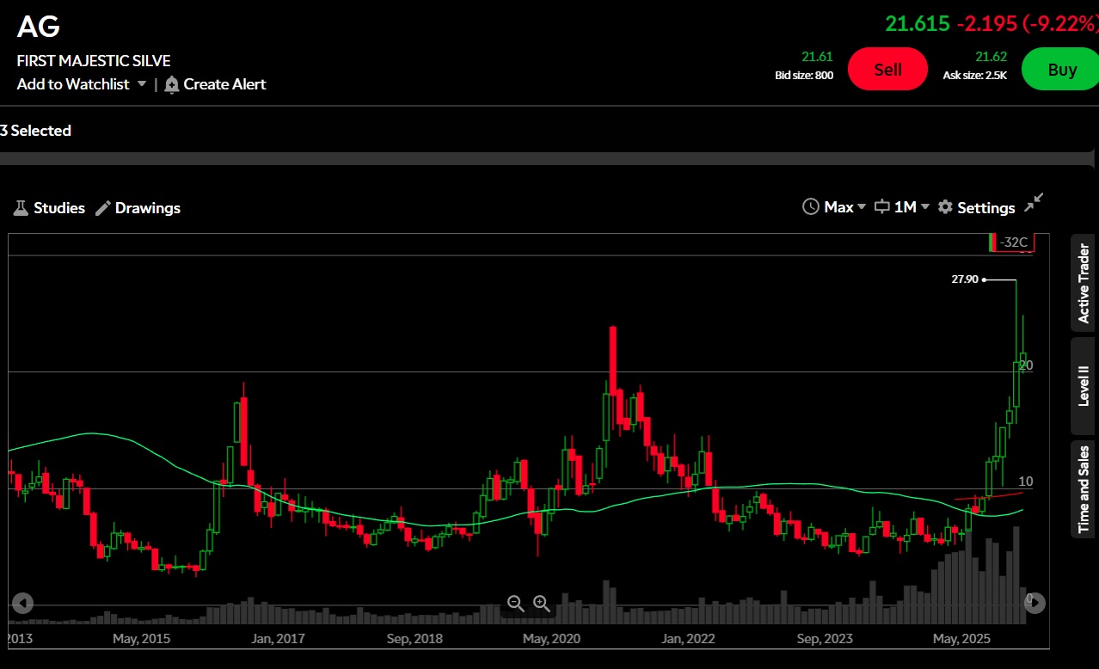Click the 20 price axis label
Screen dimensions: 1099x669
pos(1026,365)
